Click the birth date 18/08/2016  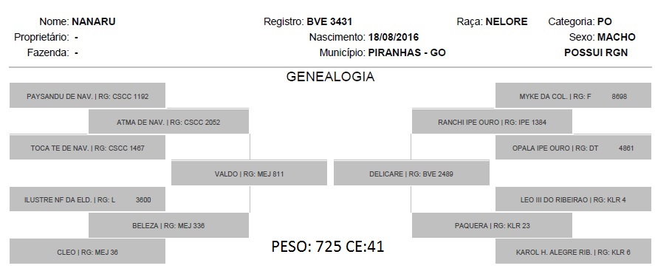[394, 37]
